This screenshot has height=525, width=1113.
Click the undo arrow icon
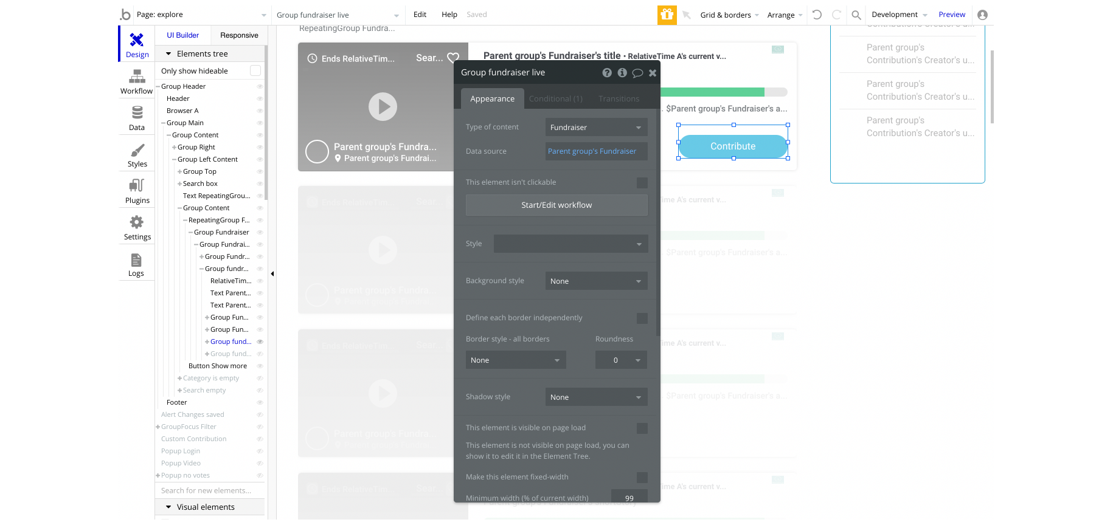pos(817,15)
